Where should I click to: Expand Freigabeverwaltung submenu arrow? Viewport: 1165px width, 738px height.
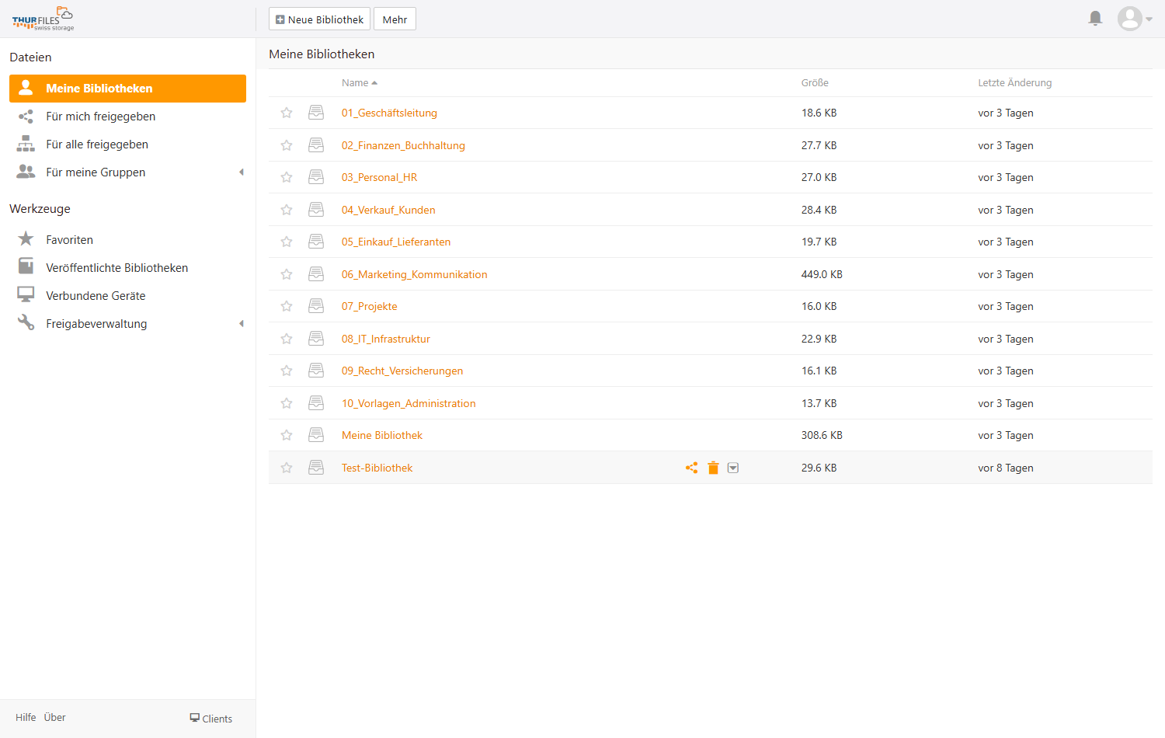coord(242,324)
